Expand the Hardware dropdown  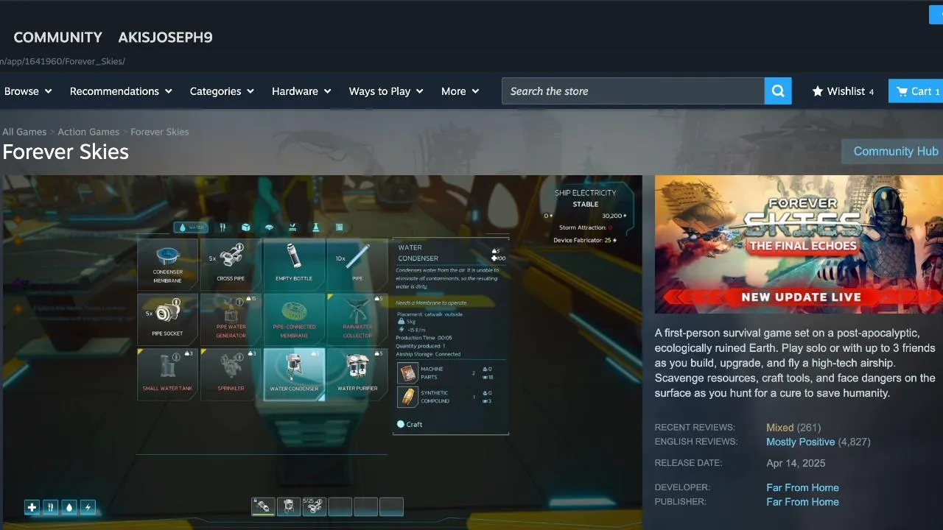tap(301, 91)
